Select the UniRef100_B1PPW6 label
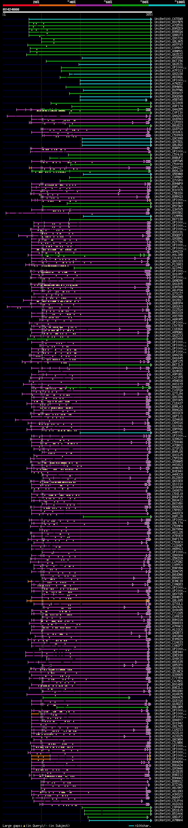Screen dimensions: 188x828 coord(169,90)
